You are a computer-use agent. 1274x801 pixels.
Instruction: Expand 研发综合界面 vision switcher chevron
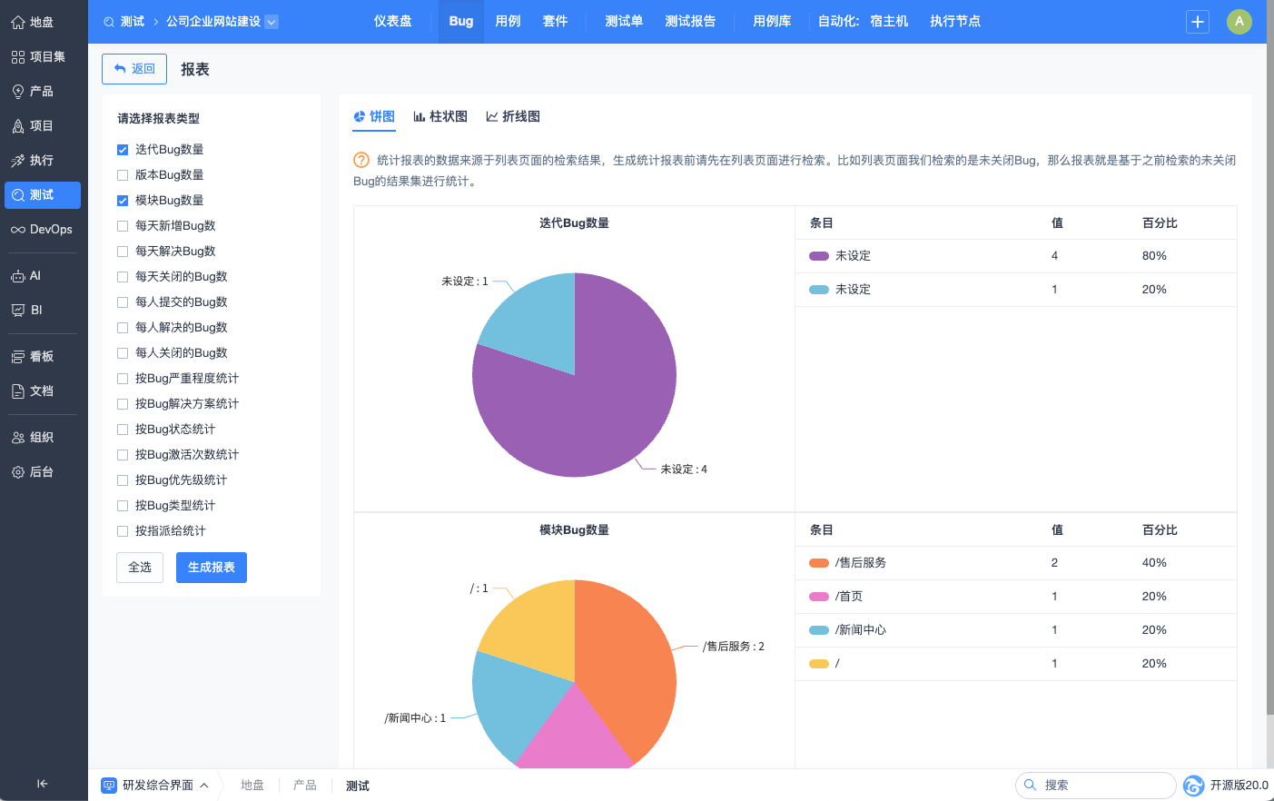click(204, 785)
